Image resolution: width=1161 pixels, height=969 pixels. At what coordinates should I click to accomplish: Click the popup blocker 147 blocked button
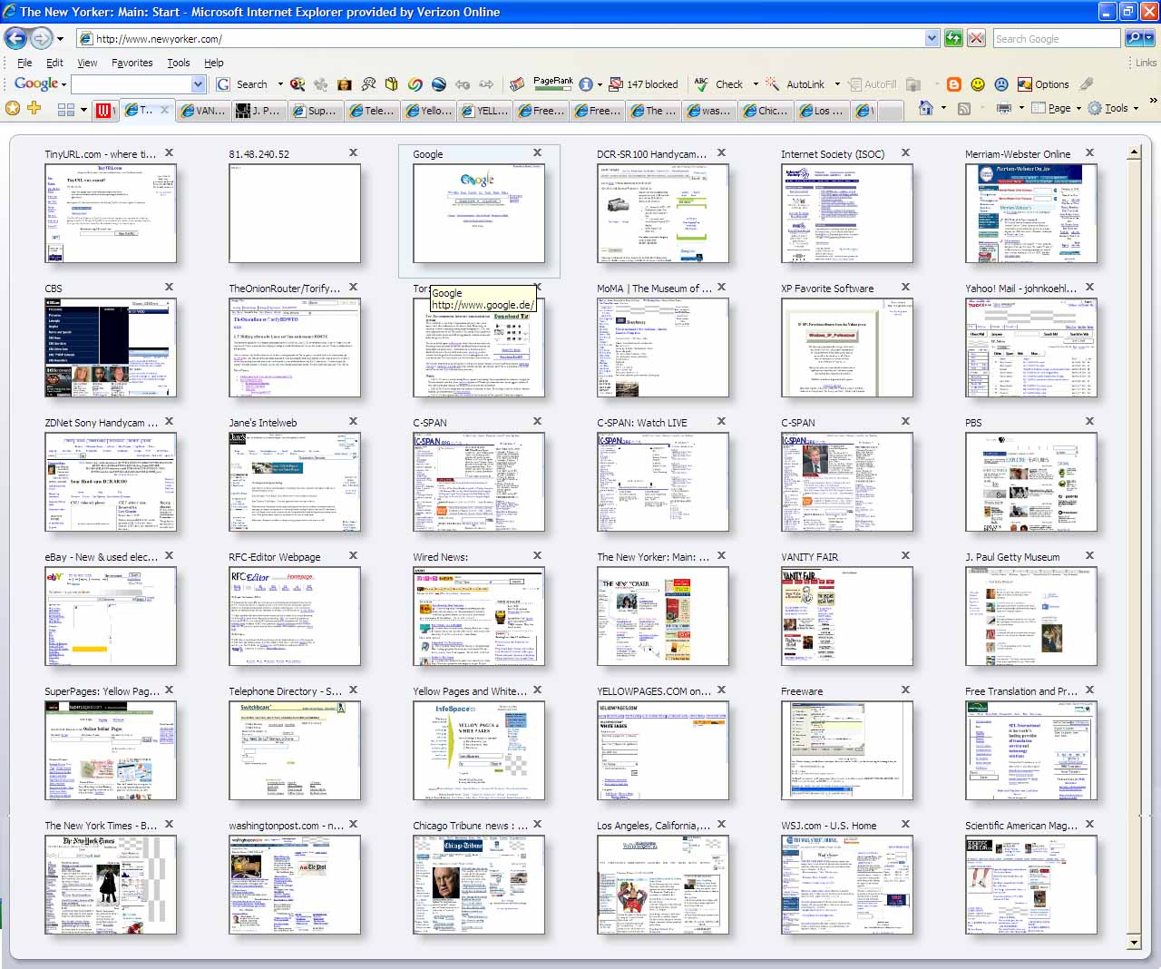pos(643,84)
